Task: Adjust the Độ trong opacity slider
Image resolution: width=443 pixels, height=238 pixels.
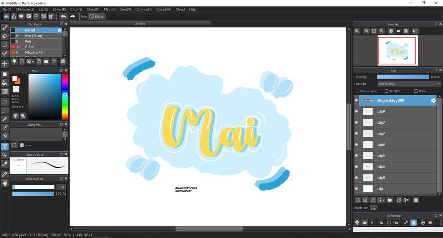Action: [x=403, y=77]
